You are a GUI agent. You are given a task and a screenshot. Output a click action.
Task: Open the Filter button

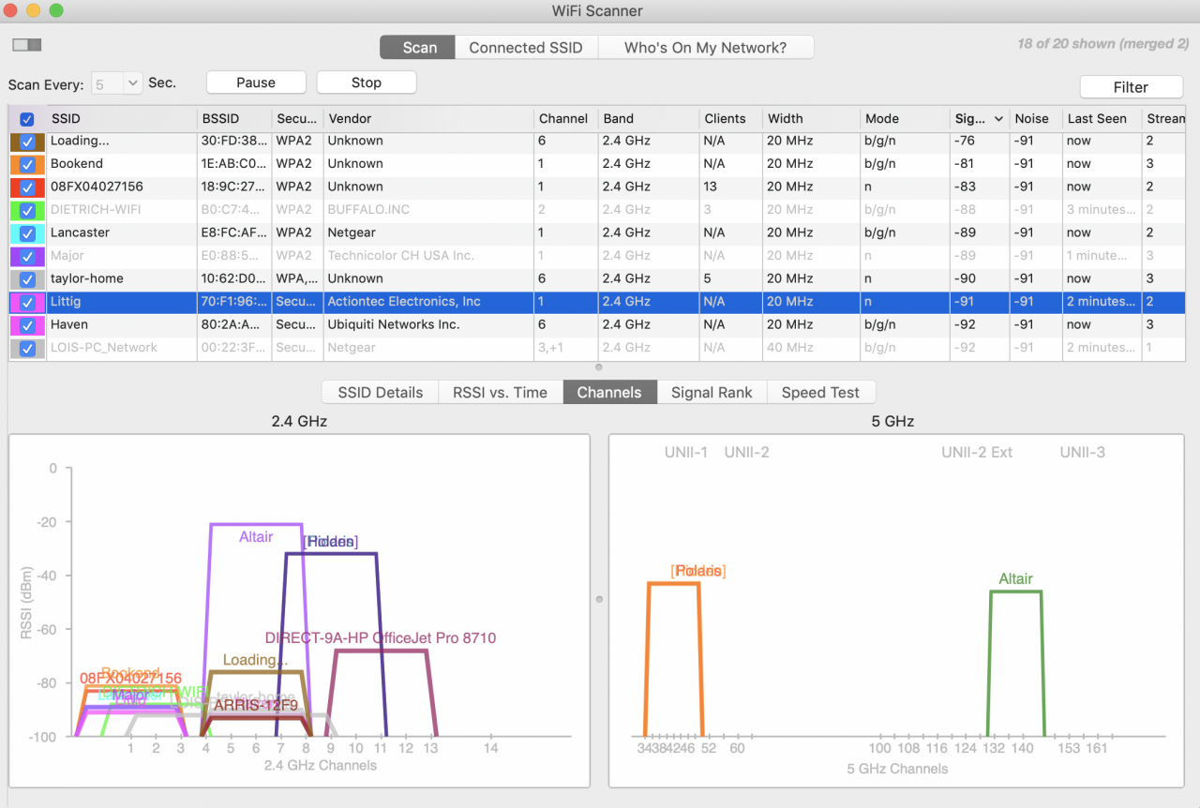click(1131, 87)
